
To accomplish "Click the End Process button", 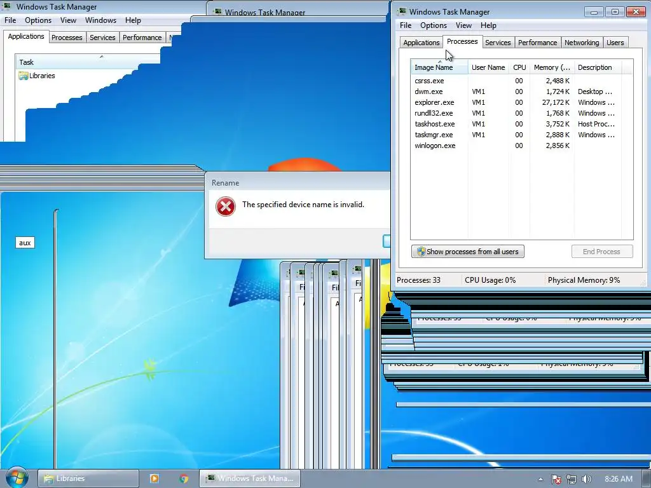I will pos(601,252).
